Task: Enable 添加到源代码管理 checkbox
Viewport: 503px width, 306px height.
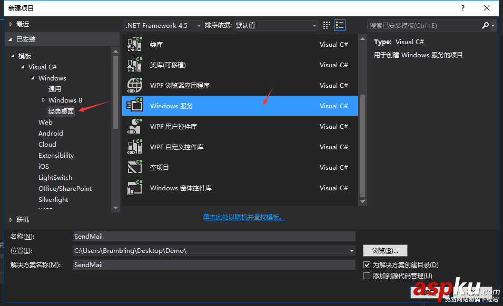Action: tap(367, 276)
